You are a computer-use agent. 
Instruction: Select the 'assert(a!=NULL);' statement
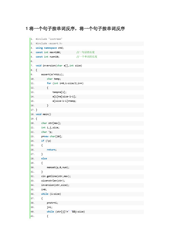[x=52, y=74]
